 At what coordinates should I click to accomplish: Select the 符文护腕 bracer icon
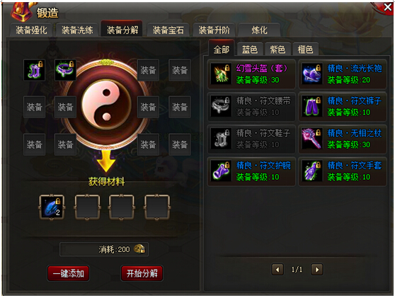coord(221,171)
